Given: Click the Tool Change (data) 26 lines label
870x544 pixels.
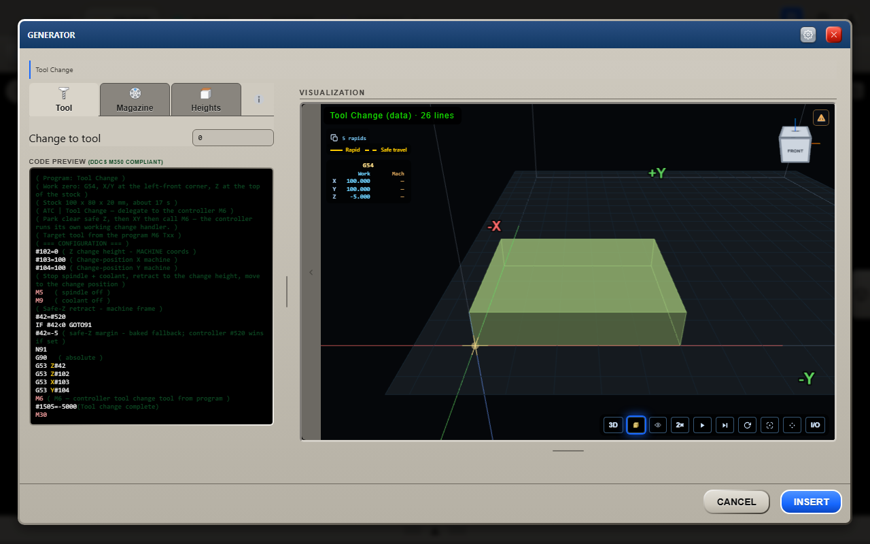Looking at the screenshot, I should coord(391,116).
